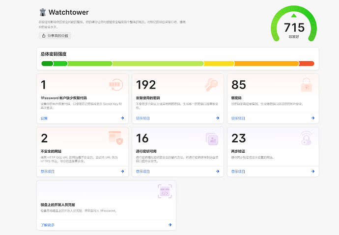Click the padlock icon on weak passwords card

[x=307, y=85]
